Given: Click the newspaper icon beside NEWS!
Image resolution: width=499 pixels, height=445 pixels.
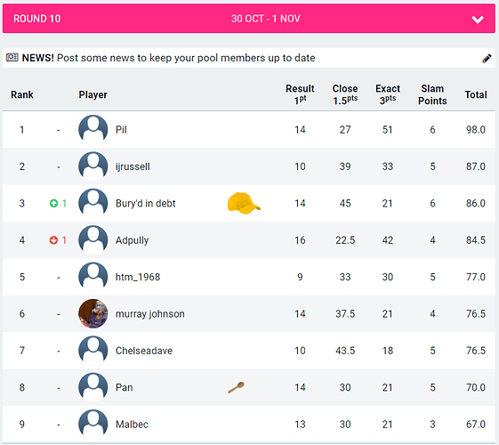Looking at the screenshot, I should coord(12,57).
